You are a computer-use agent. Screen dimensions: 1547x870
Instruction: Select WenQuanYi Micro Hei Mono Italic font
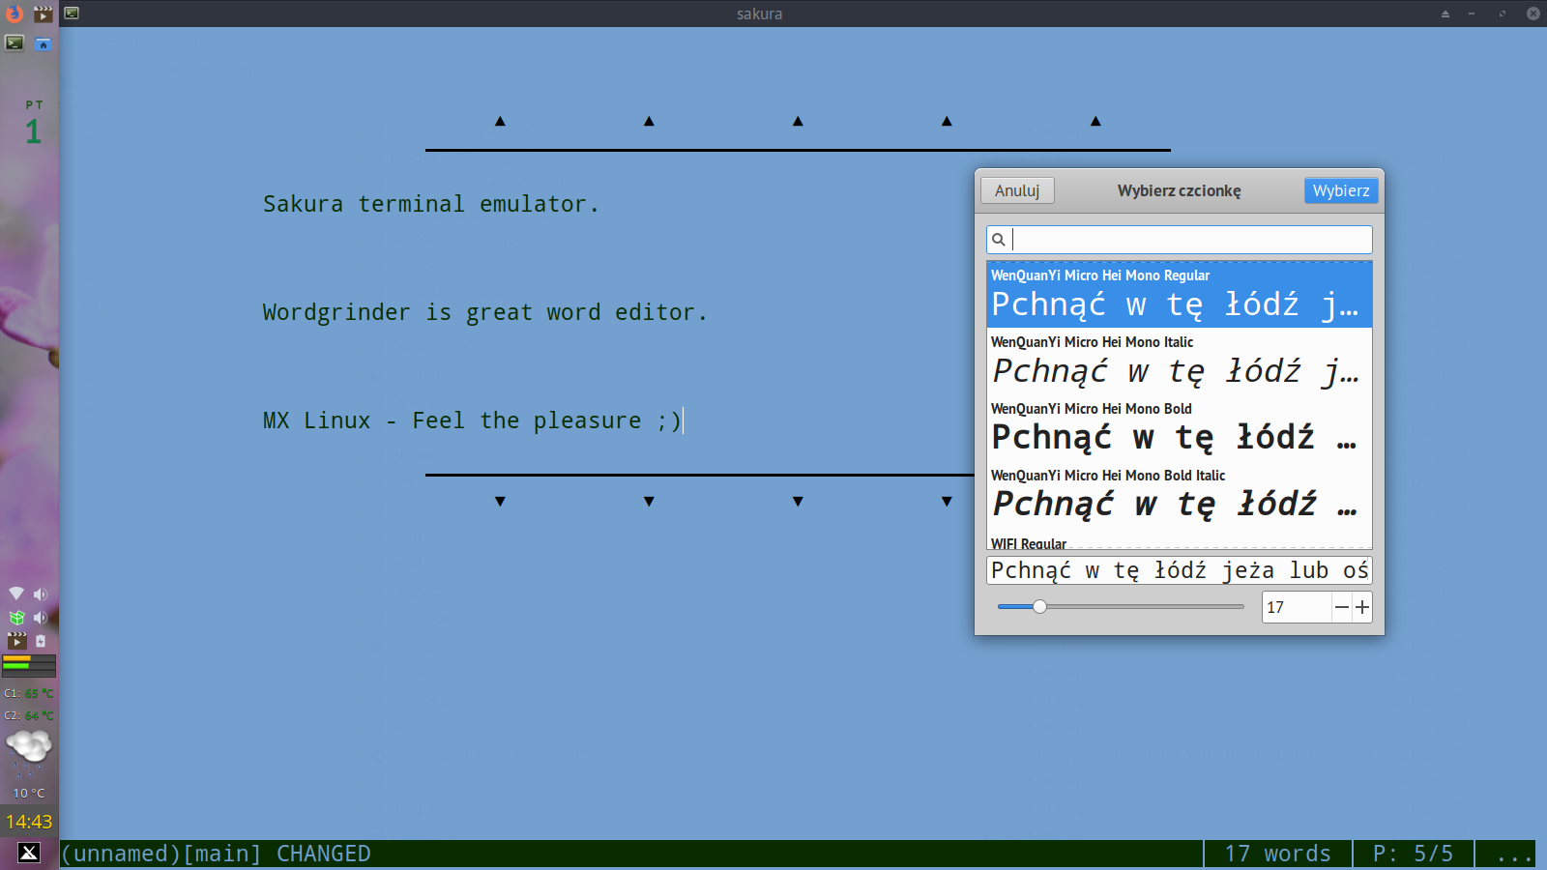[1180, 362]
